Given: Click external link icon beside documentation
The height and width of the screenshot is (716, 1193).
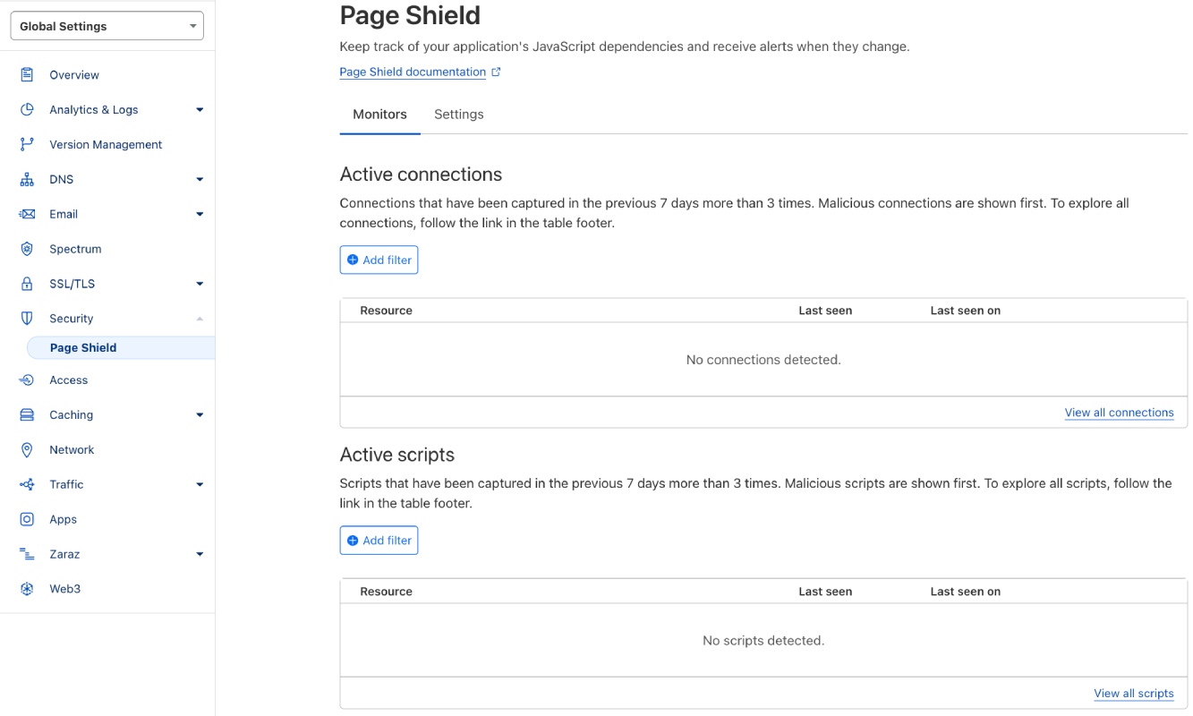Looking at the screenshot, I should pyautogui.click(x=497, y=72).
